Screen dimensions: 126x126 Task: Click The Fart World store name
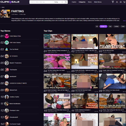click(x=14, y=49)
